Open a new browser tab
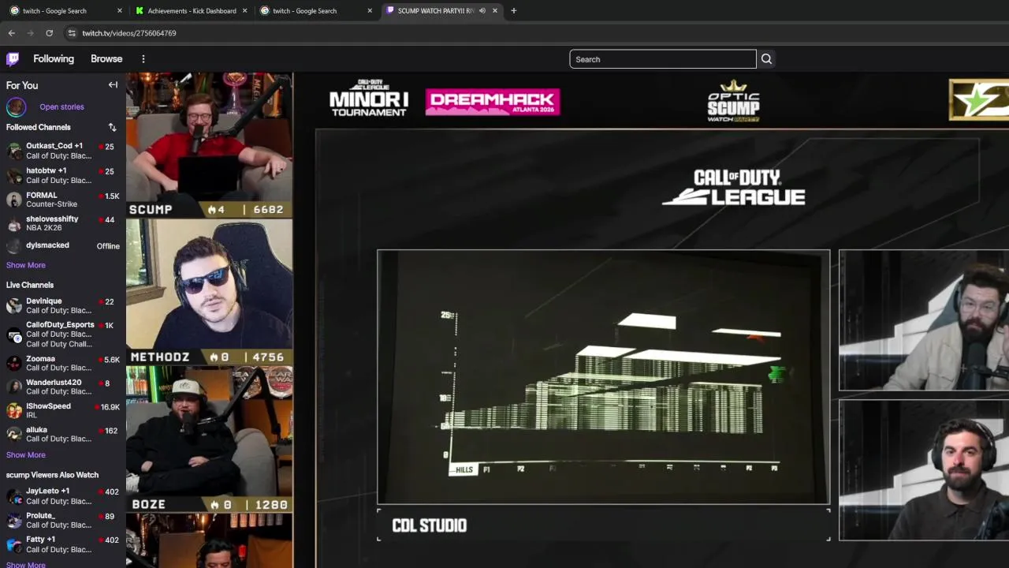 [x=513, y=10]
